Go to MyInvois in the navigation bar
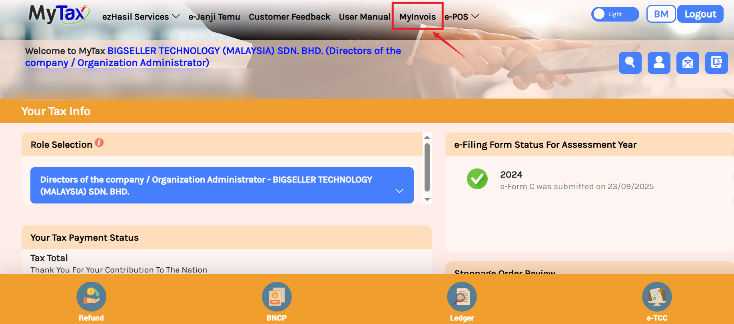 417,17
